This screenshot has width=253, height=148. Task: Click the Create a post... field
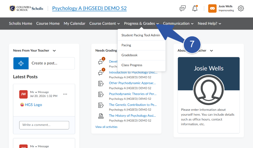[x=52, y=63]
